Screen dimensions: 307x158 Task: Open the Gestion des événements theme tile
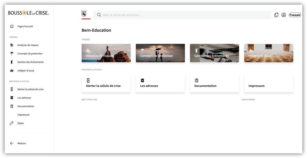214,53
